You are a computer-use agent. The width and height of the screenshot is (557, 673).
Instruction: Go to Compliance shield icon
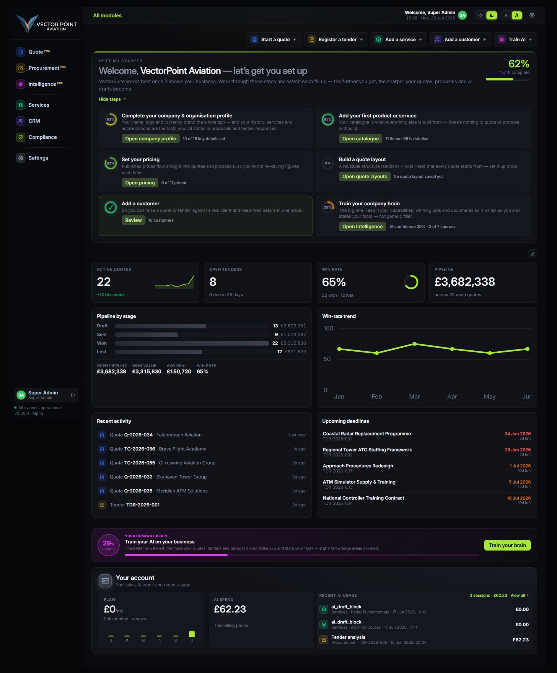pyautogui.click(x=21, y=137)
